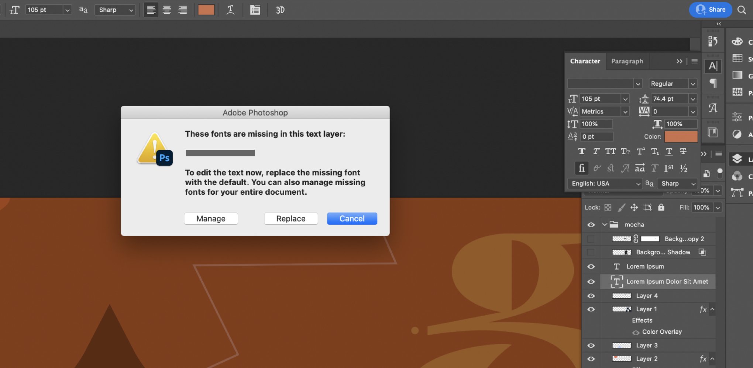Select center text alignment
This screenshot has height=368, width=753.
[x=167, y=10]
